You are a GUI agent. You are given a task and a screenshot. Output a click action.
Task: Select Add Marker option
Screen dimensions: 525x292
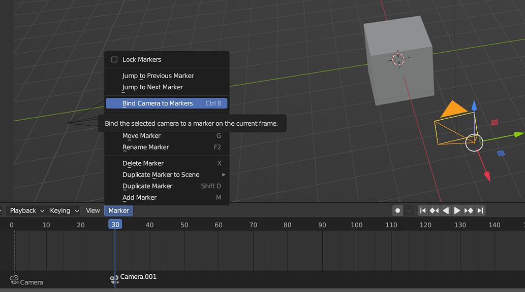point(167,197)
